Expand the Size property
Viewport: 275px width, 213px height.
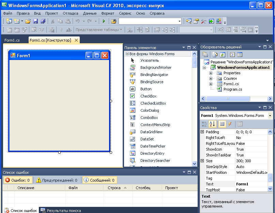tap(202, 161)
